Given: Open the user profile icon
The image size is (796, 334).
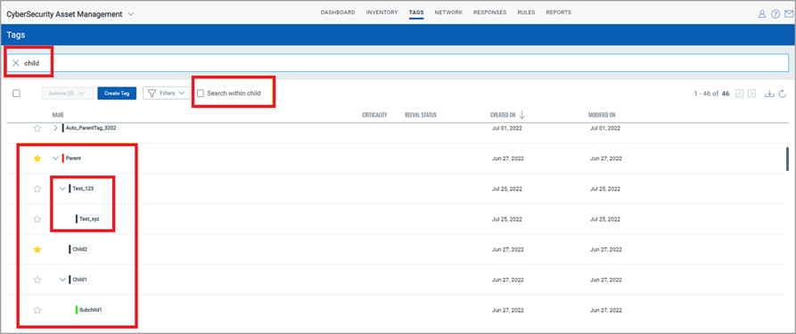Looking at the screenshot, I should click(x=761, y=14).
